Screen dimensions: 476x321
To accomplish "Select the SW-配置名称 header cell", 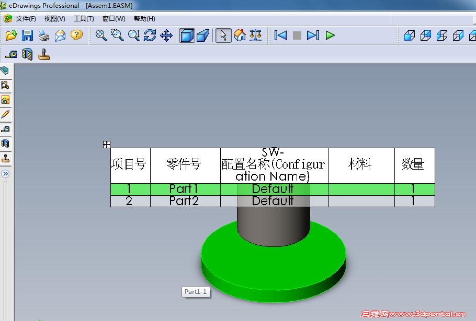I will click(x=275, y=165).
